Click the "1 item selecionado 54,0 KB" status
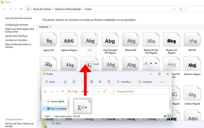The image size is (204, 128). 67,116
